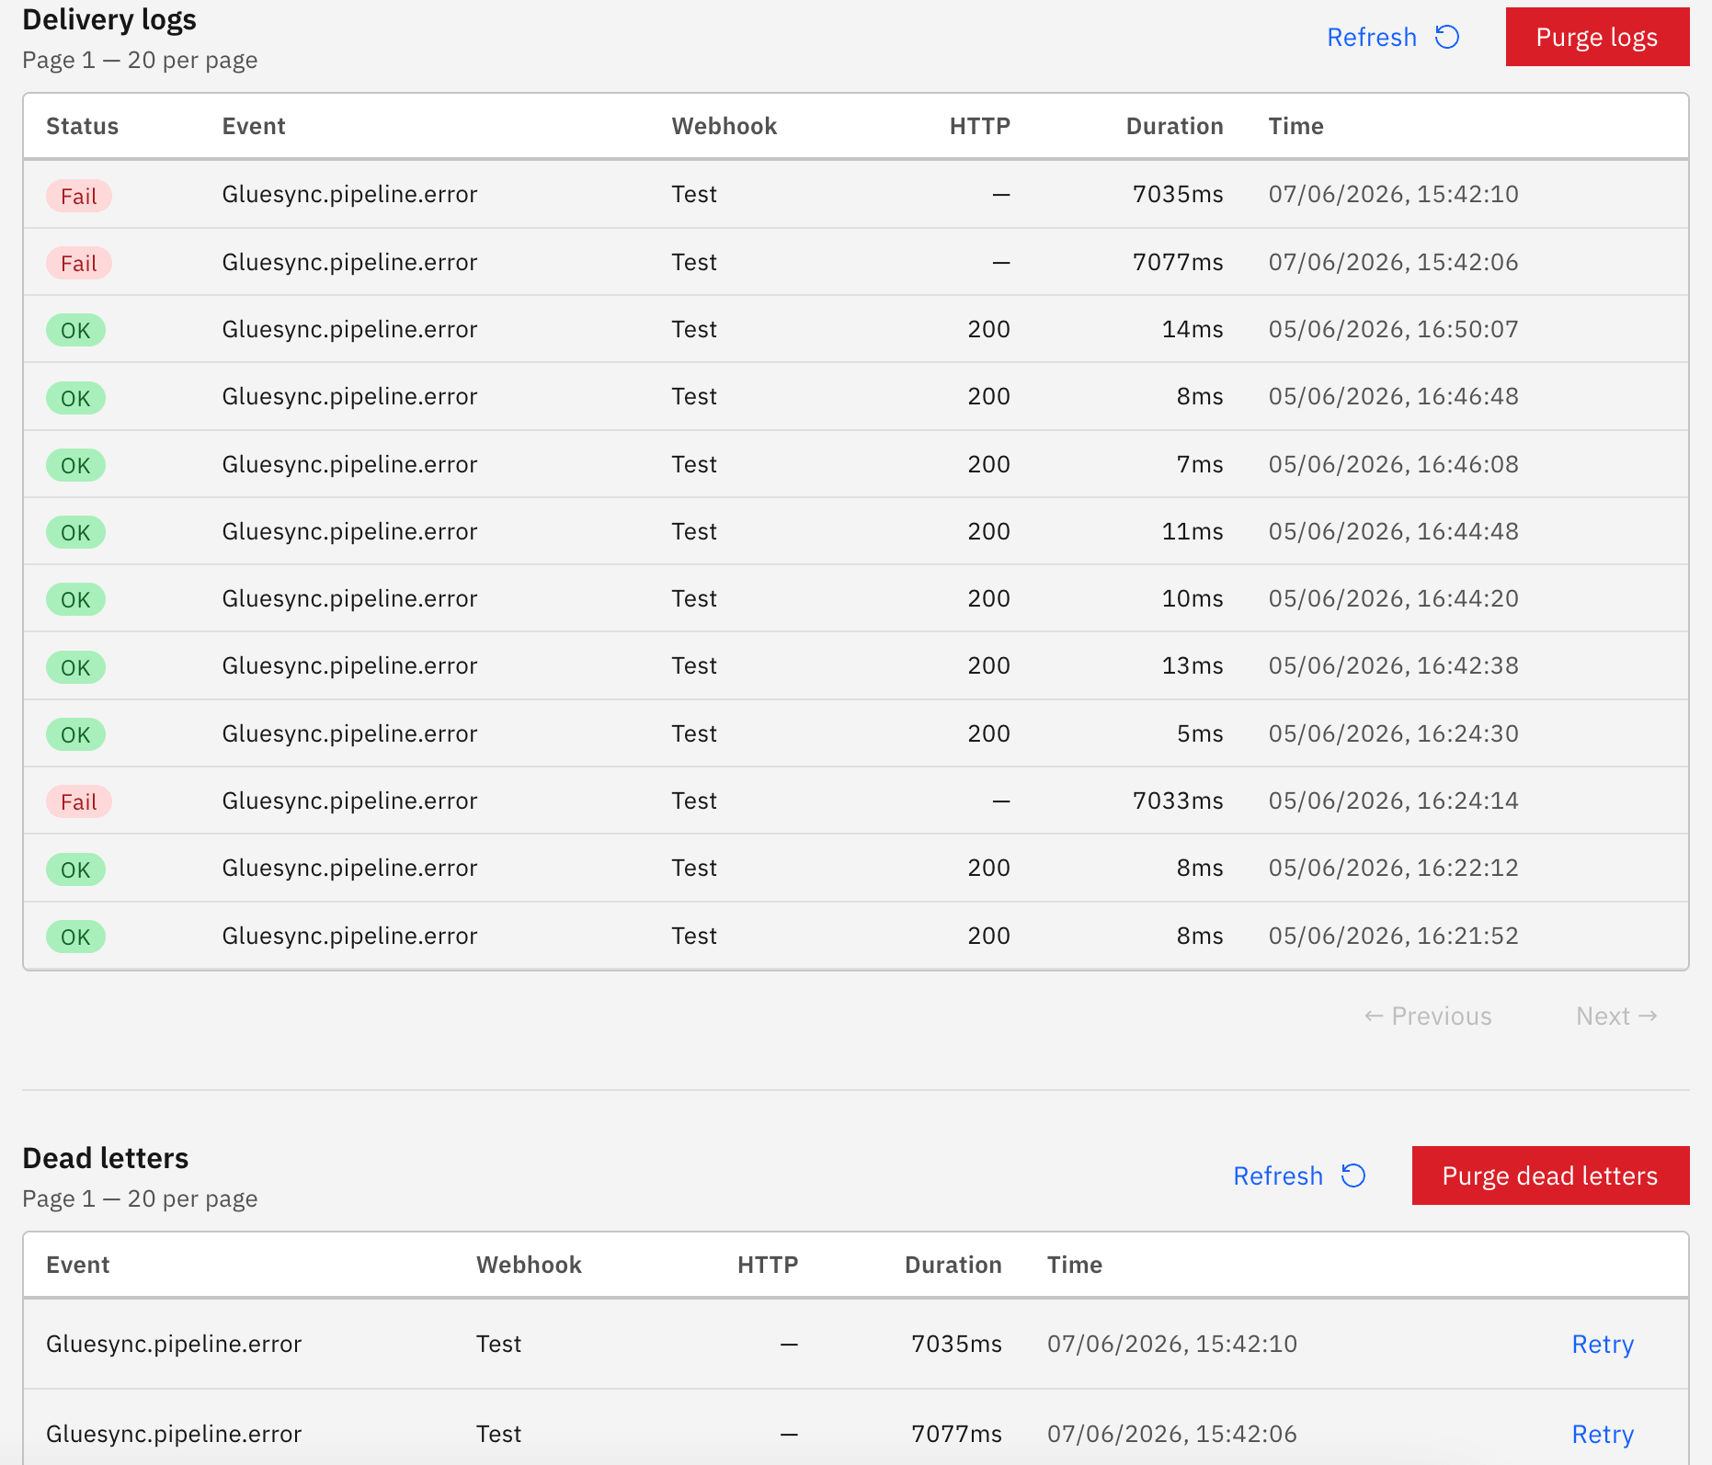Click the 7035ms duration in Dead letters
This screenshot has height=1465, width=1712.
click(x=956, y=1344)
